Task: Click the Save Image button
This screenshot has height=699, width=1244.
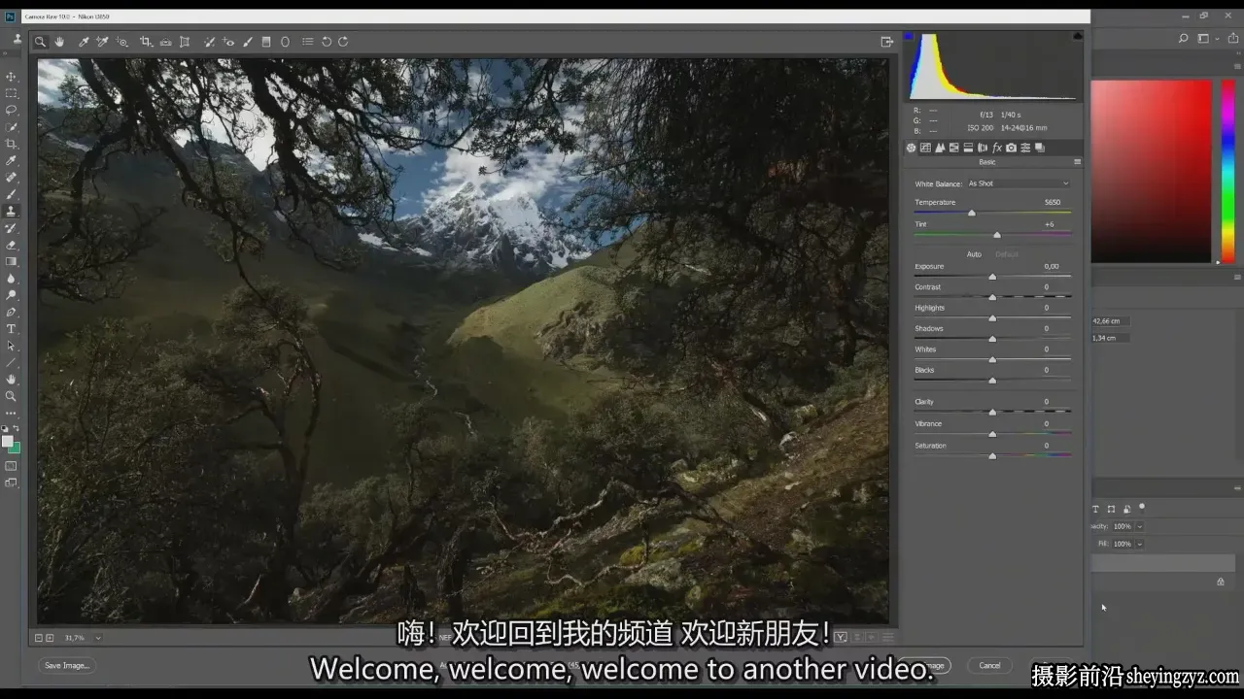Action: tap(66, 665)
